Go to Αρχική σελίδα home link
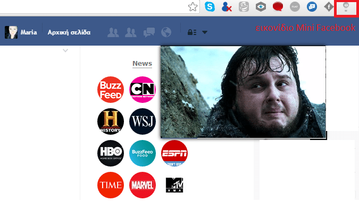This screenshot has width=359, height=201. tap(69, 32)
